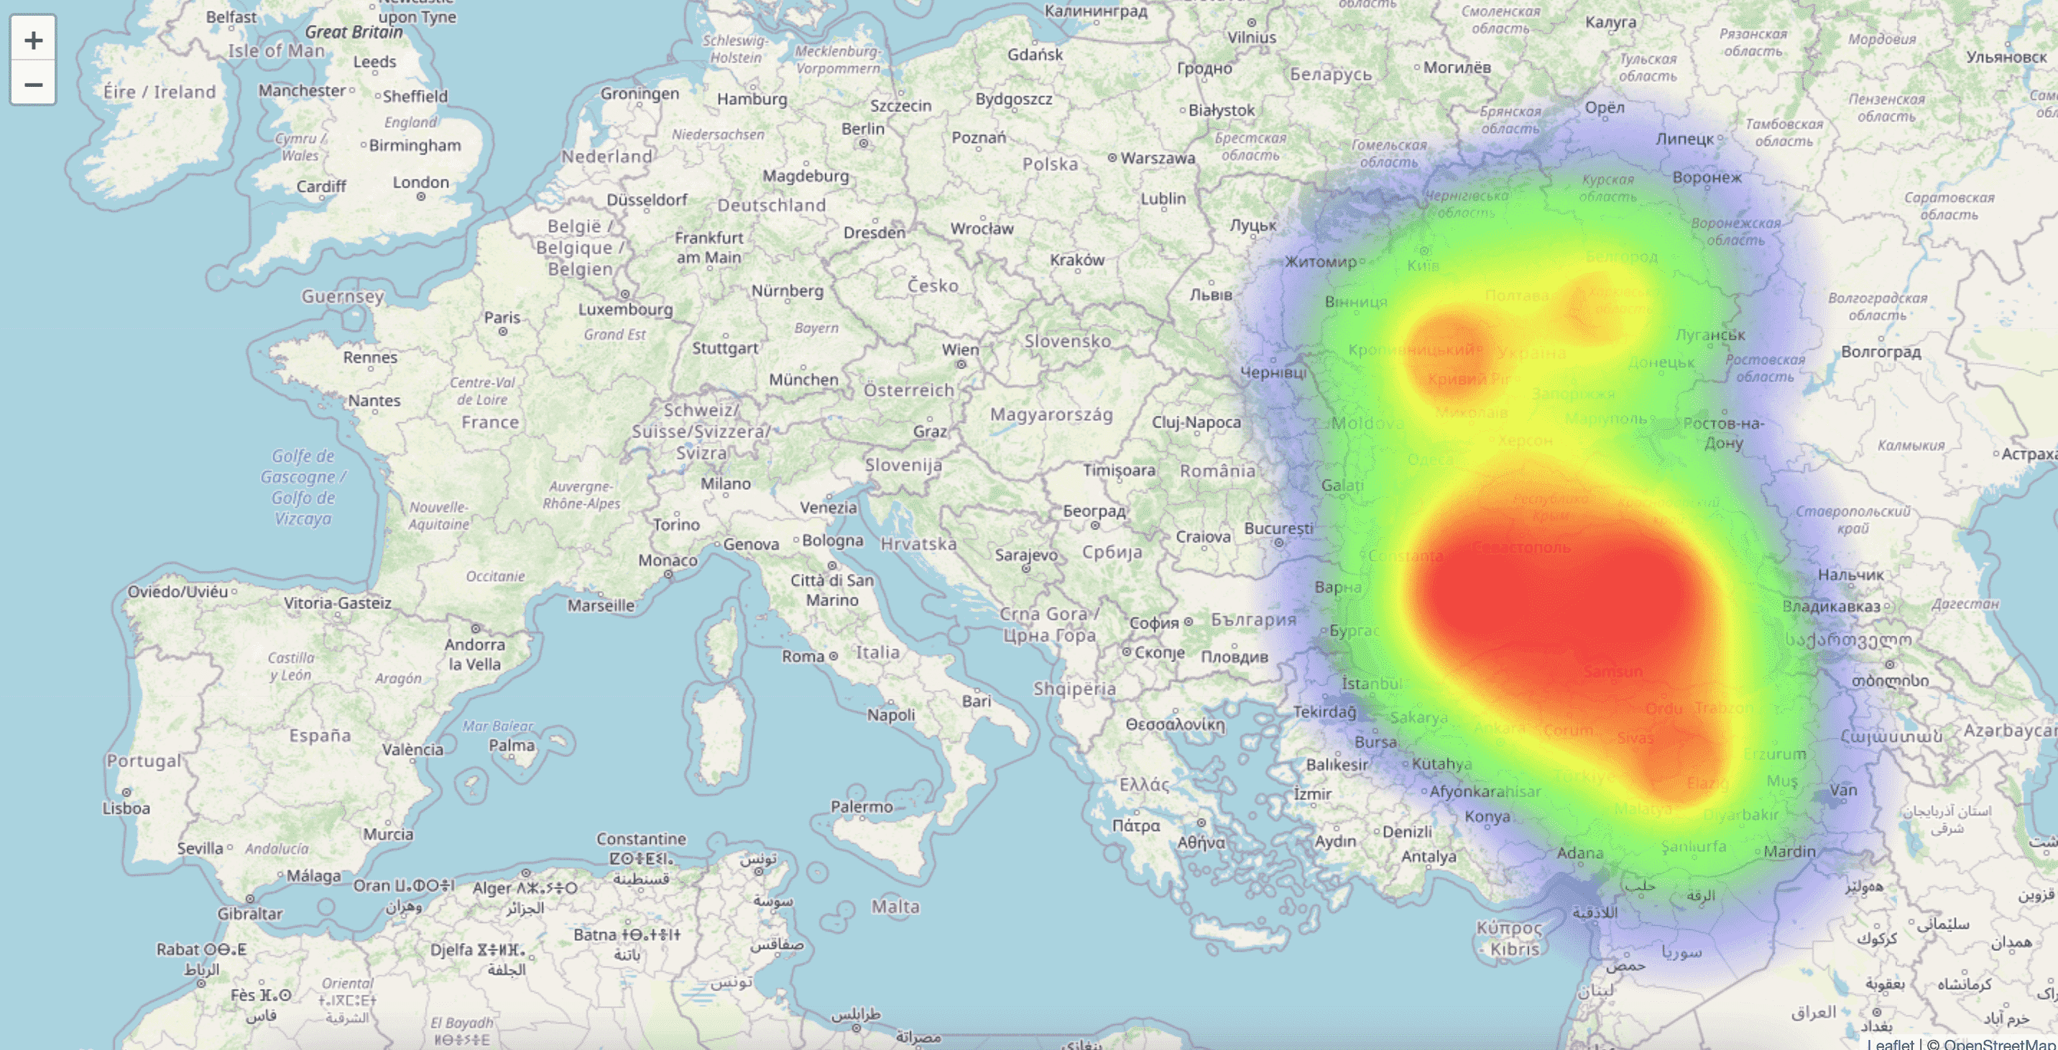This screenshot has height=1050, width=2058.
Task: Click the Palermo city label
Action: 862,807
